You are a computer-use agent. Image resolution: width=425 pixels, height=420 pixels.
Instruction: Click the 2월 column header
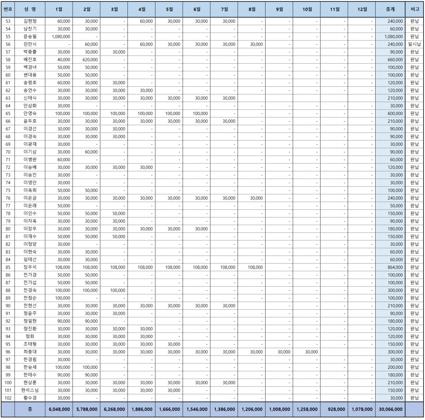[x=86, y=9]
